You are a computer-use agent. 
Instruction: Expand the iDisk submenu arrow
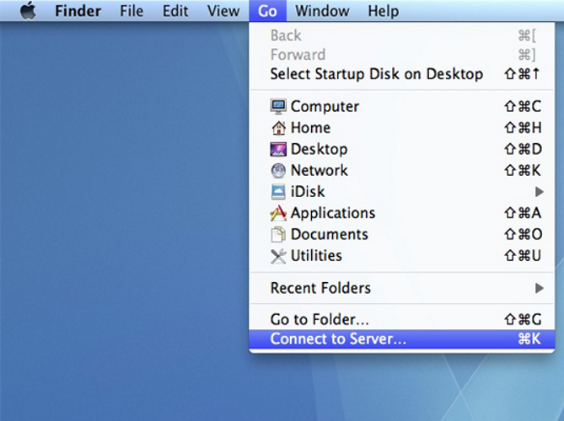[x=539, y=192]
